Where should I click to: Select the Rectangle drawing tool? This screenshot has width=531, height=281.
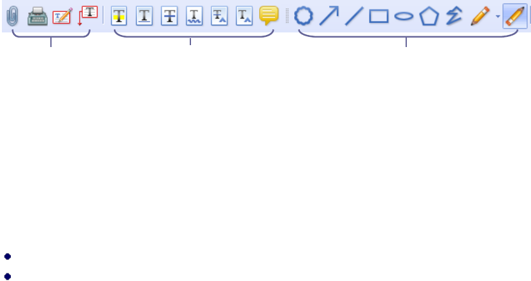(379, 17)
